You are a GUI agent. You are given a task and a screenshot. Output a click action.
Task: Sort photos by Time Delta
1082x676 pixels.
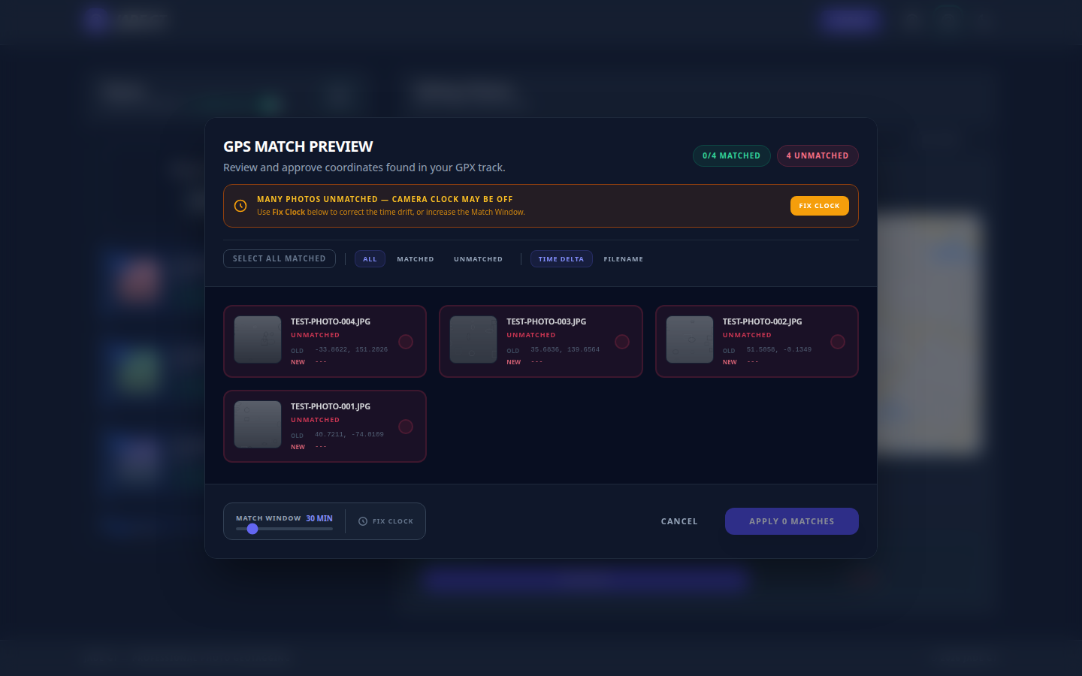click(561, 259)
